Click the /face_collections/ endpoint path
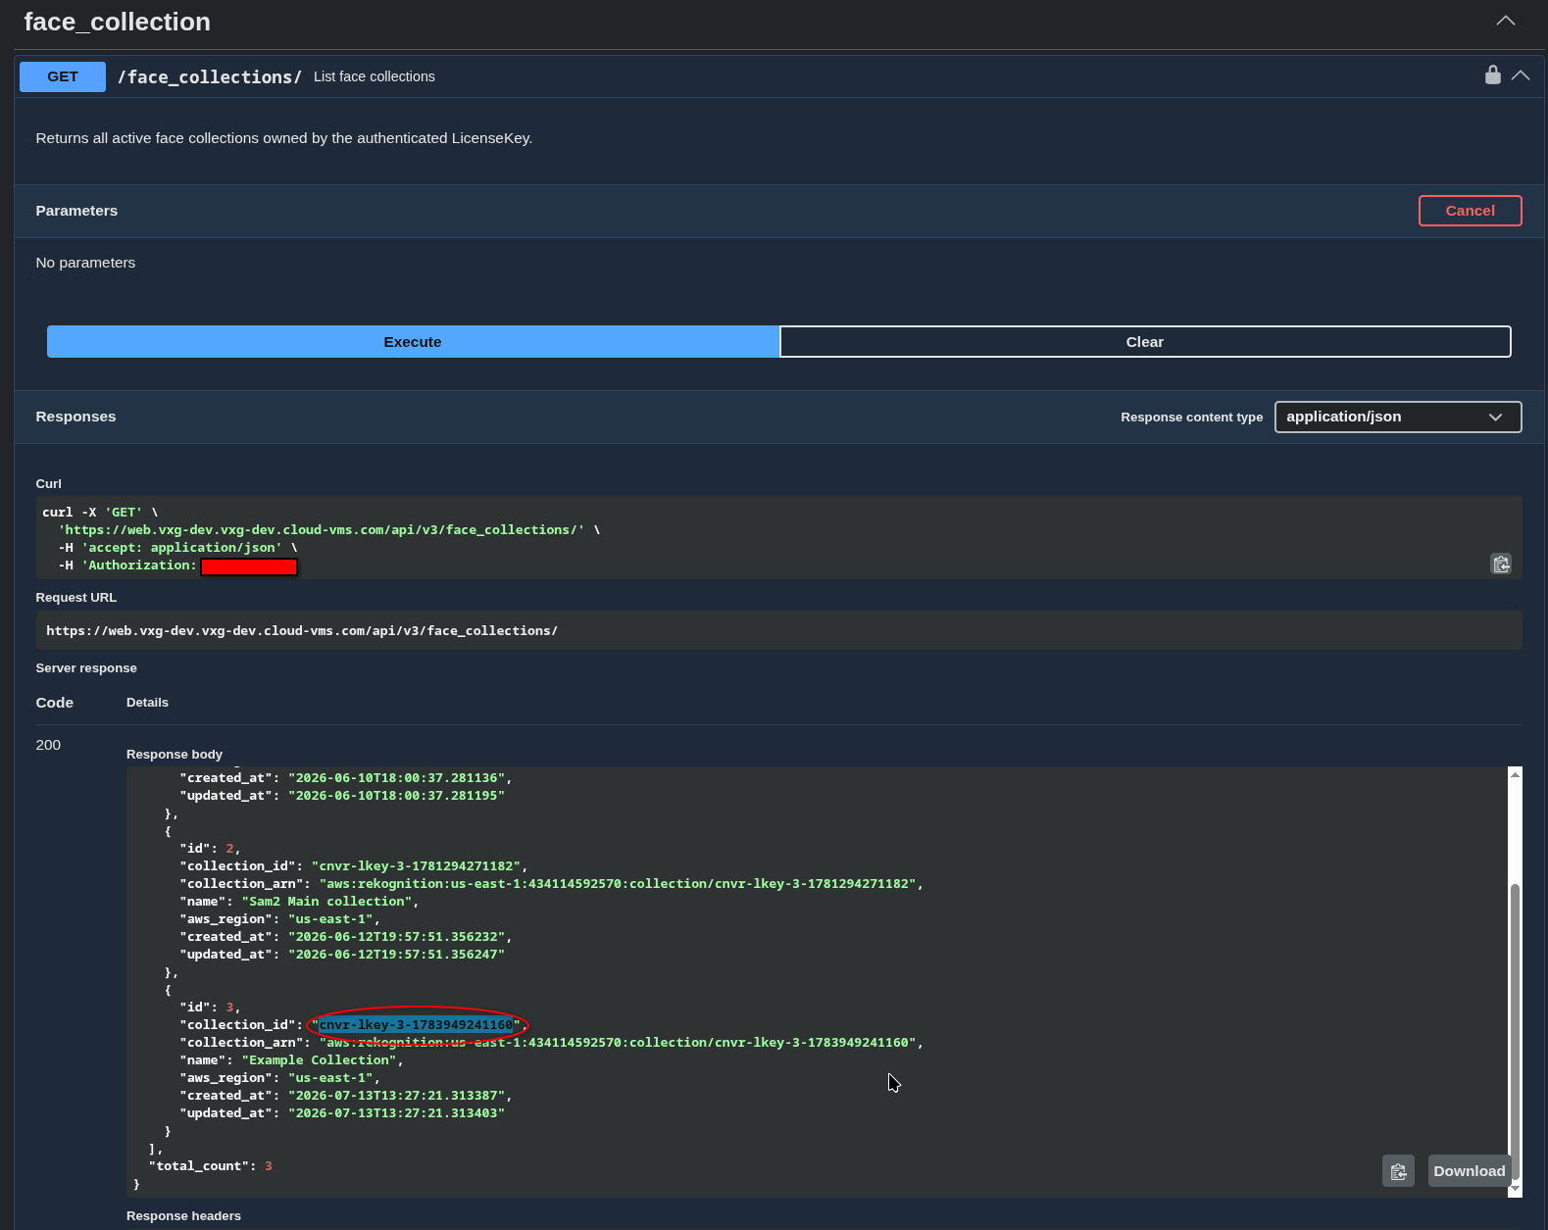 210,76
